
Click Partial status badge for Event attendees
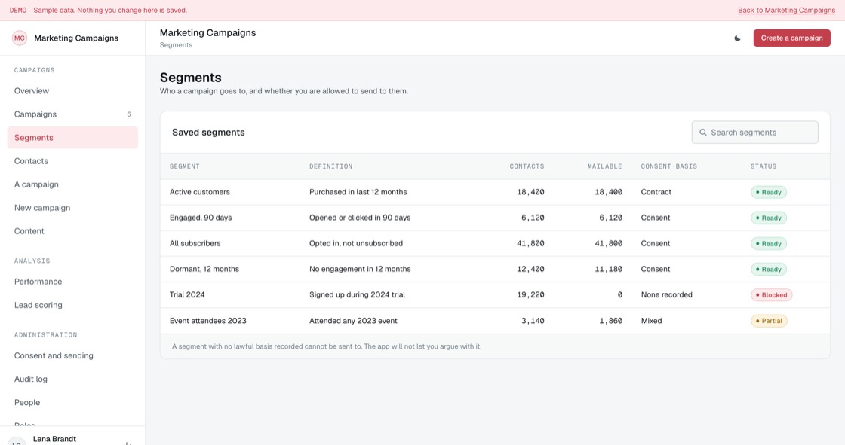[x=769, y=321]
